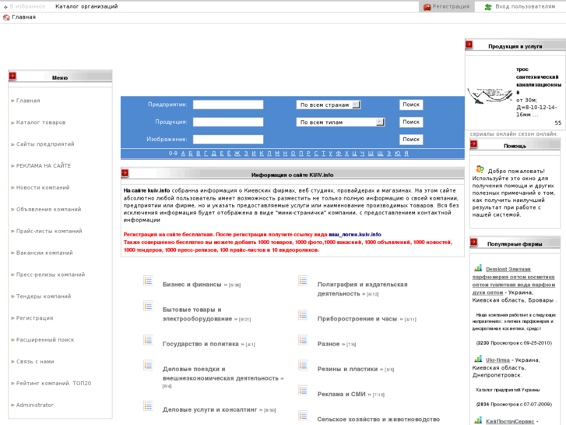
Task: Click list icon beside Сельское хозяйство и животноводство
Action: click(303, 415)
